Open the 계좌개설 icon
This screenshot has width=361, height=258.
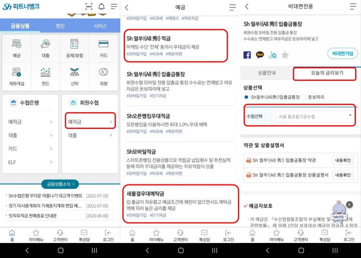pyautogui.click(x=17, y=76)
